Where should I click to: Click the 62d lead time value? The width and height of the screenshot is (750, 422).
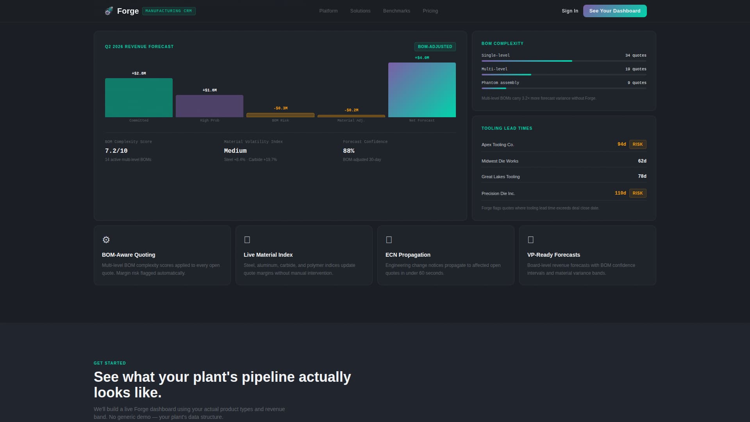642,161
